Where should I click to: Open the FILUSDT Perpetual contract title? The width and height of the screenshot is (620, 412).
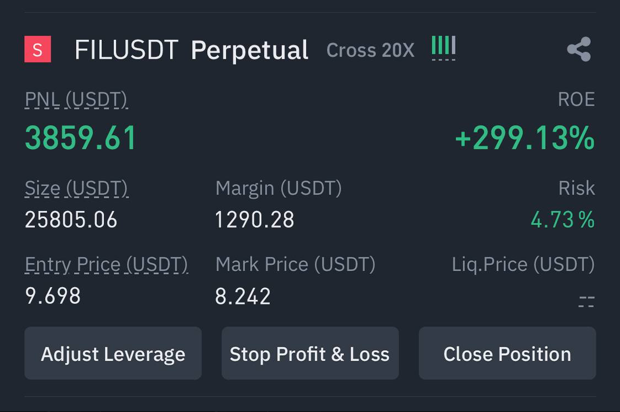(x=191, y=50)
